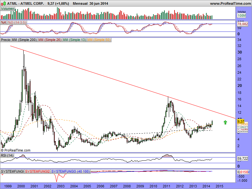Click the 30 level on the price axis
This screenshot has height=189, width=252.
coord(240,52)
